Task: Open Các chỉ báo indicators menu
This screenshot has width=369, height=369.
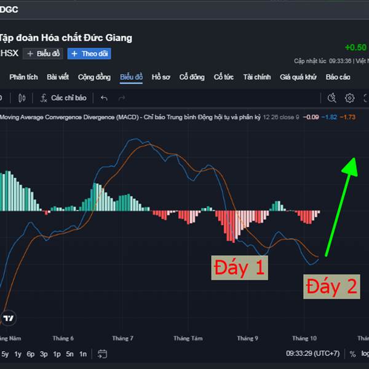Action: [x=63, y=98]
